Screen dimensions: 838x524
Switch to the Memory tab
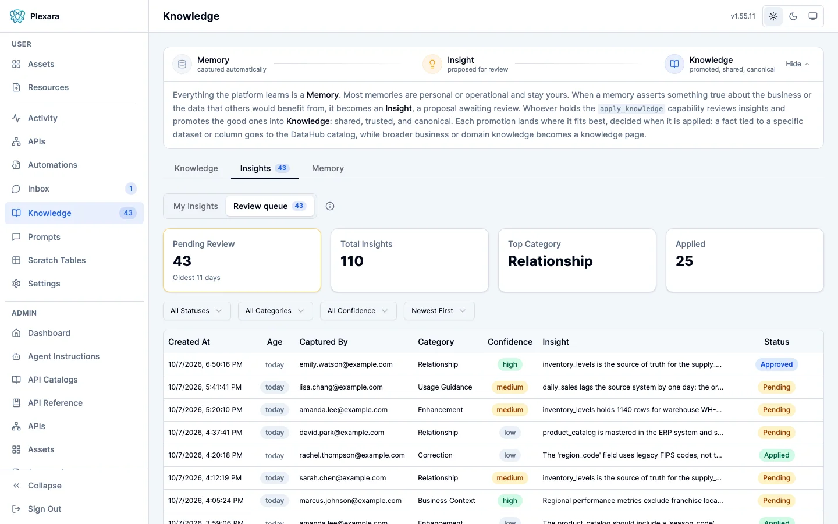tap(328, 168)
